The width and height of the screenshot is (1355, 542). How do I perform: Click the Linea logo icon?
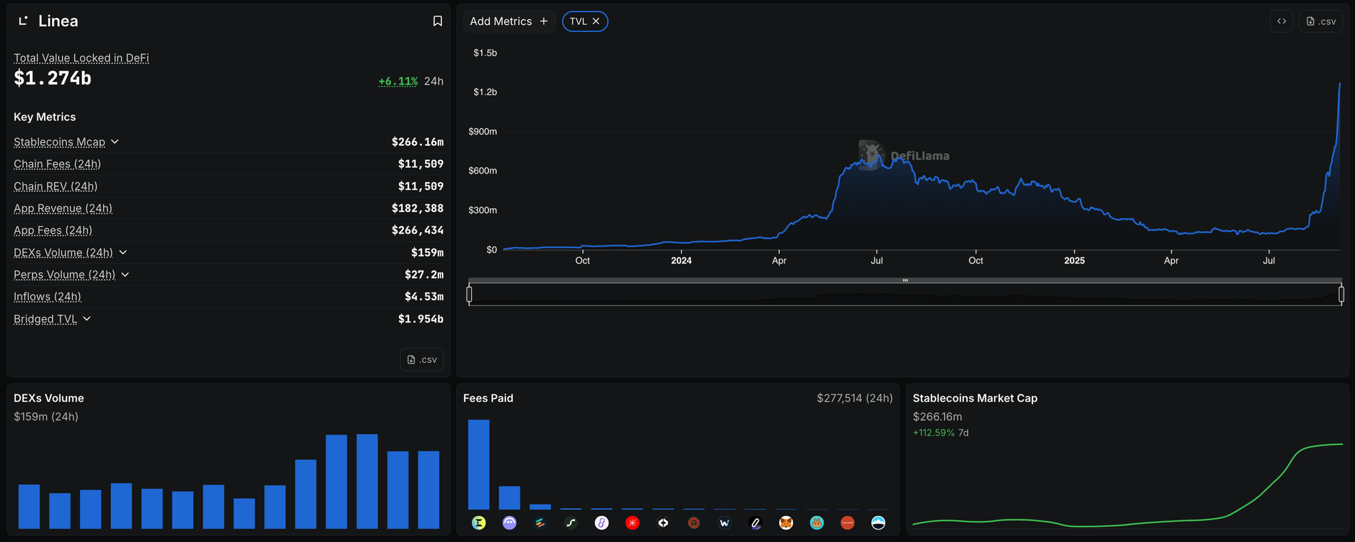pyautogui.click(x=23, y=21)
